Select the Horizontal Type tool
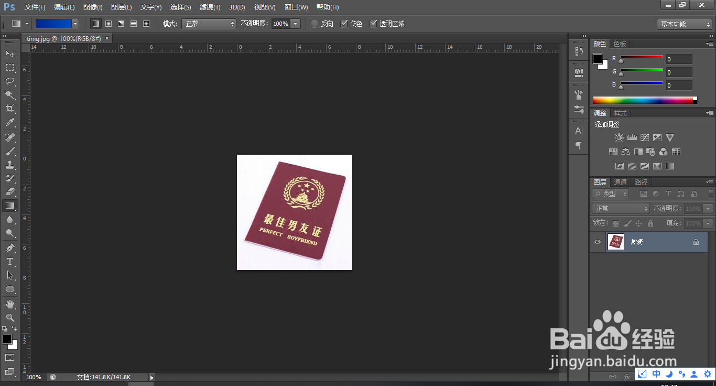This screenshot has width=716, height=386. pos(10,262)
